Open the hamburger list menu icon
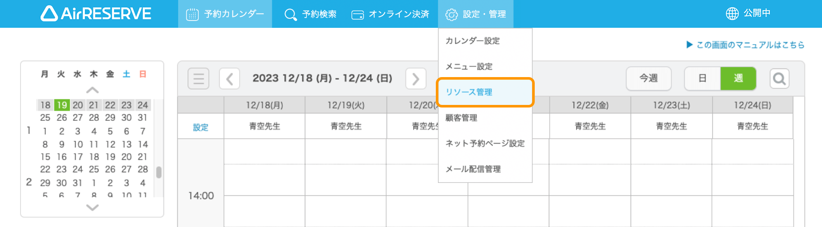This screenshot has height=227, width=822. (198, 79)
